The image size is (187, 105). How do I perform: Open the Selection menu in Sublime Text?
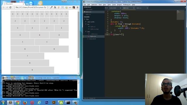[x=94, y=5]
